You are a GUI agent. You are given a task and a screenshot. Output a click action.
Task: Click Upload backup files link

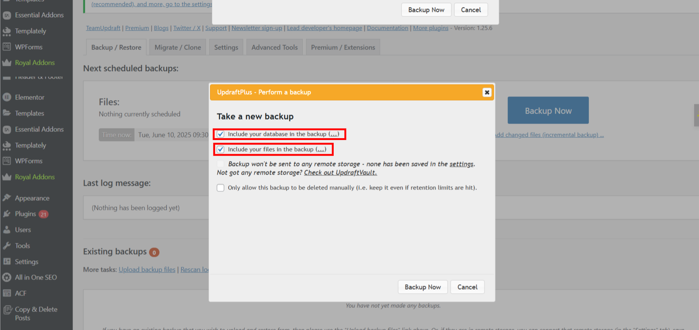[147, 270]
